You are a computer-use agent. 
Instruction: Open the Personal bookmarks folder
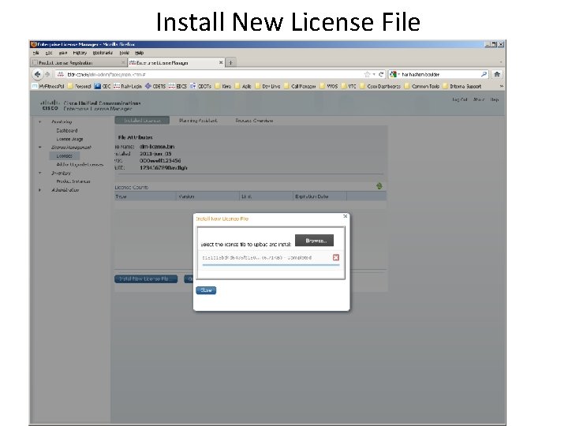pyautogui.click(x=79, y=86)
